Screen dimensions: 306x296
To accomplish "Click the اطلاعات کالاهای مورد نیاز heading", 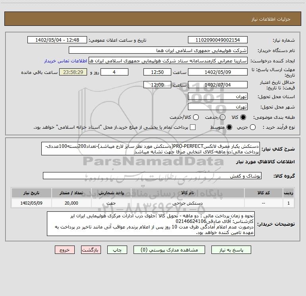I will click(x=265, y=162).
